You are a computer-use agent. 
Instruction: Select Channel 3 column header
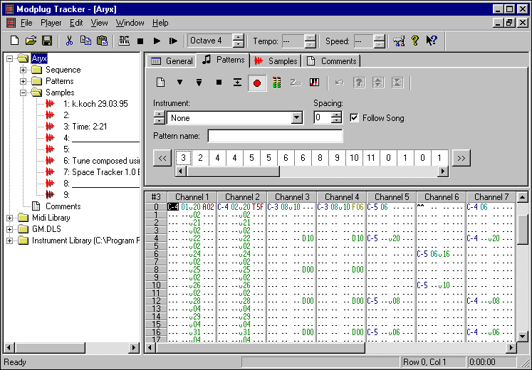point(292,197)
